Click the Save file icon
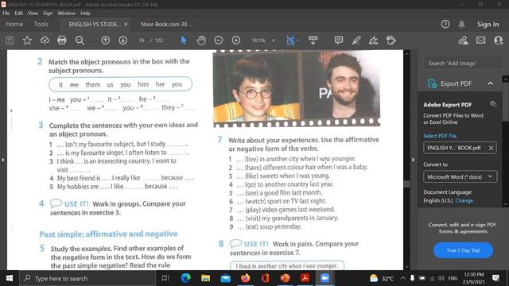509x286 pixels. point(10,41)
